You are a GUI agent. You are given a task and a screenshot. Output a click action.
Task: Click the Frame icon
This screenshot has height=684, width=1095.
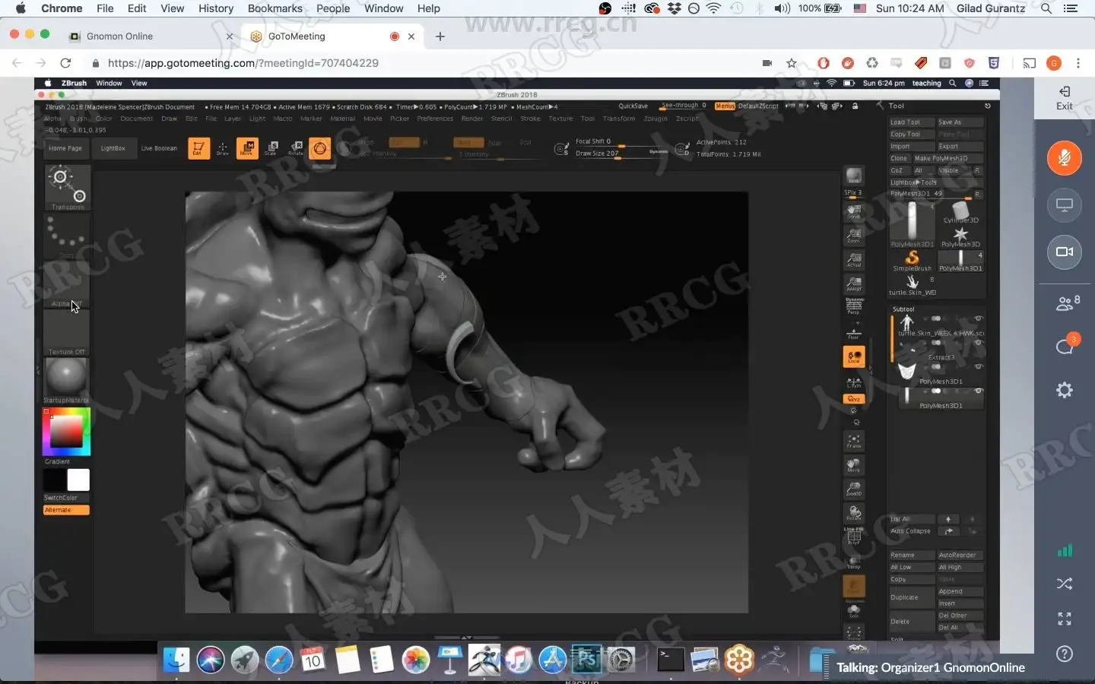click(x=854, y=441)
